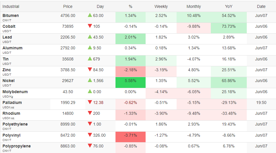The height and width of the screenshot is (153, 276).
Task: Click the Date column header
Action: [261, 6]
